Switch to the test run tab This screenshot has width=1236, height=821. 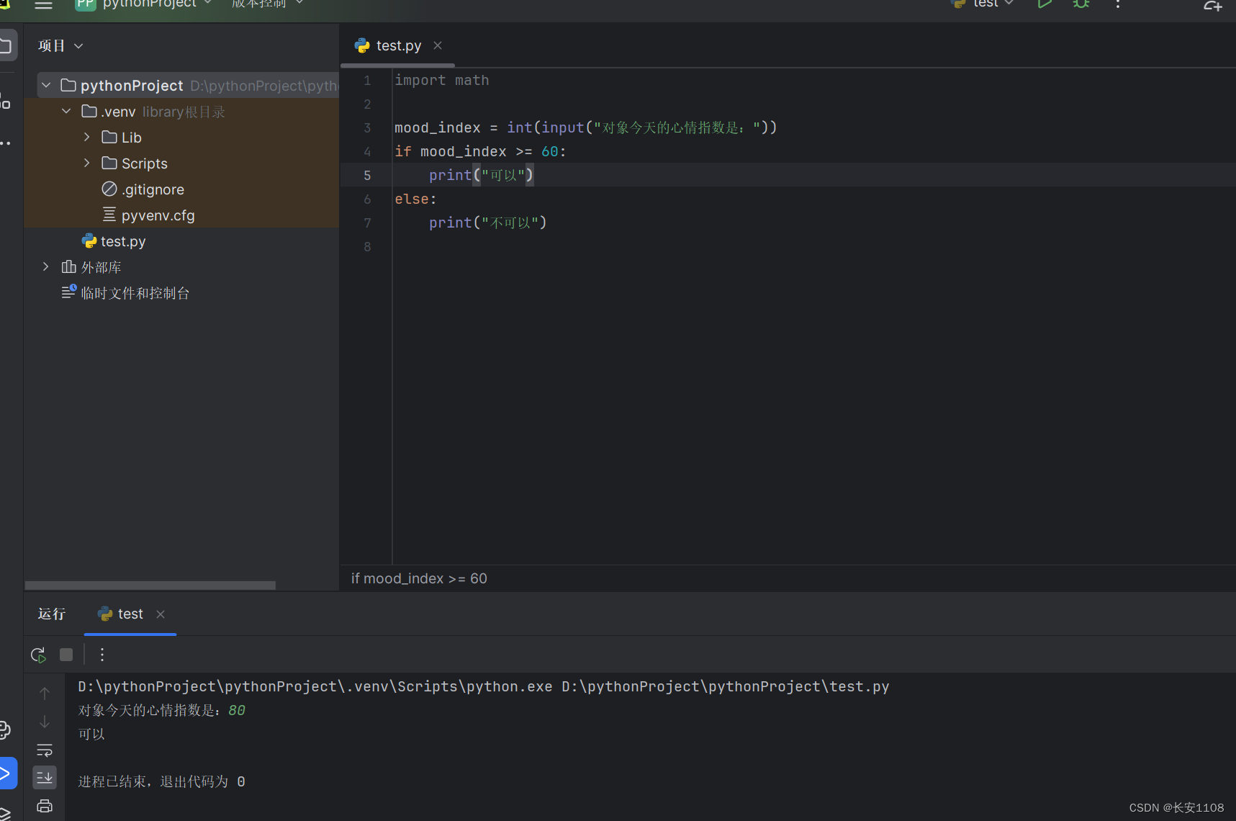(x=130, y=614)
